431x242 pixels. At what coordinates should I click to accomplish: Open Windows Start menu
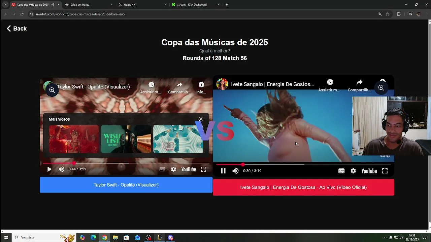(x=6, y=238)
